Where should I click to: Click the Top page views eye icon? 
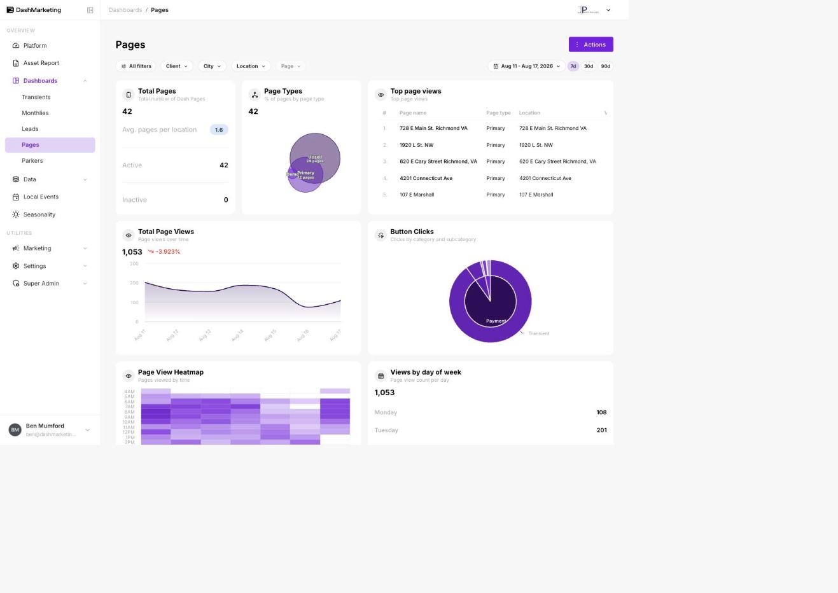tap(381, 95)
